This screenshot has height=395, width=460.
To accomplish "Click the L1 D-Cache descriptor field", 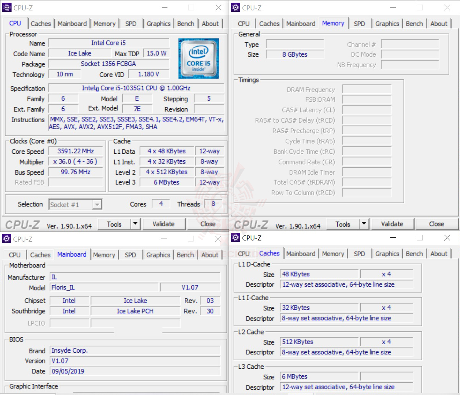I will pyautogui.click(x=346, y=284).
